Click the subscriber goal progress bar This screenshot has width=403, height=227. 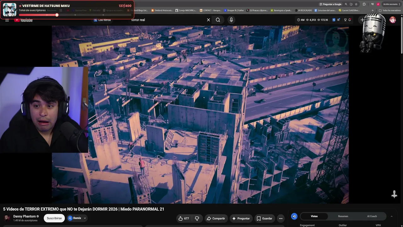[75, 15]
